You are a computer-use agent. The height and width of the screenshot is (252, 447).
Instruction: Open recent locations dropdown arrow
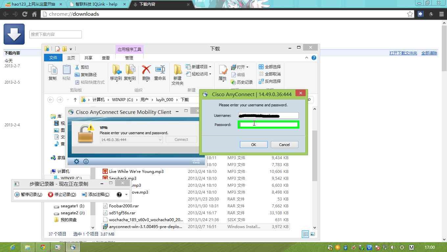(x=68, y=100)
